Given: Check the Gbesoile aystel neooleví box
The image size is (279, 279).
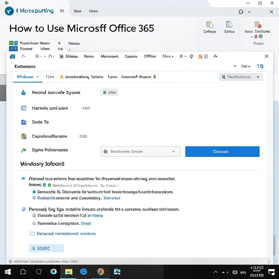Looking at the screenshot, I should pyautogui.click(x=34, y=216).
